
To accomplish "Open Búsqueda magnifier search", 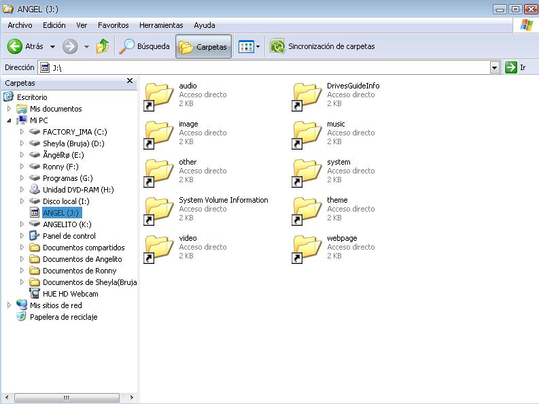I will point(144,46).
